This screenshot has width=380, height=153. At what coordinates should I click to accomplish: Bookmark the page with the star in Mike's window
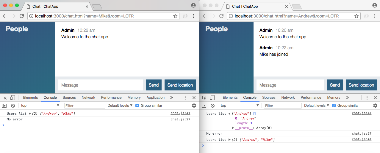(x=175, y=16)
